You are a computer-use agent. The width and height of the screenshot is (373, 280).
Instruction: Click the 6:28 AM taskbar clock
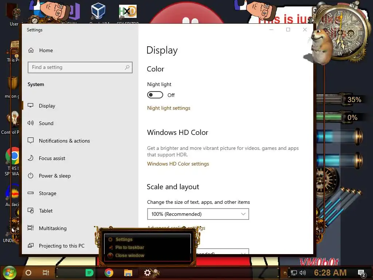[x=330, y=273]
